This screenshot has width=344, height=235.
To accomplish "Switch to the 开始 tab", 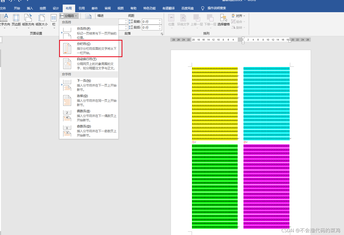I will tap(17, 8).
